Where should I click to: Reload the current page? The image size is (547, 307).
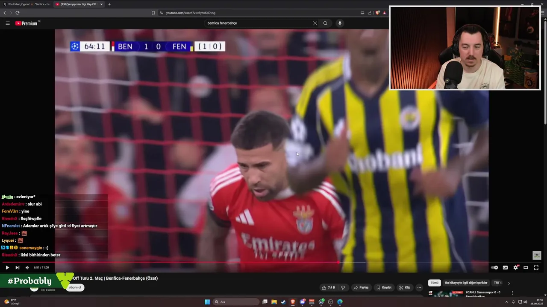pyautogui.click(x=18, y=13)
